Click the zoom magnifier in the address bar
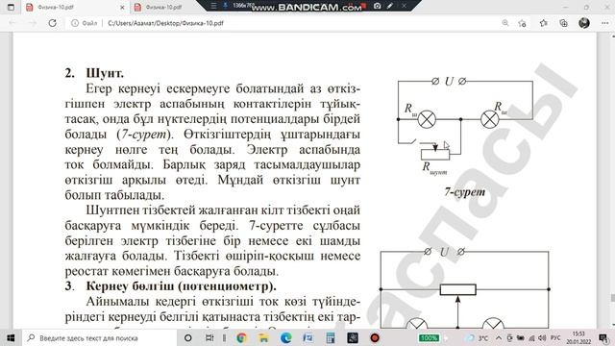This screenshot has height=346, width=615. click(505, 23)
